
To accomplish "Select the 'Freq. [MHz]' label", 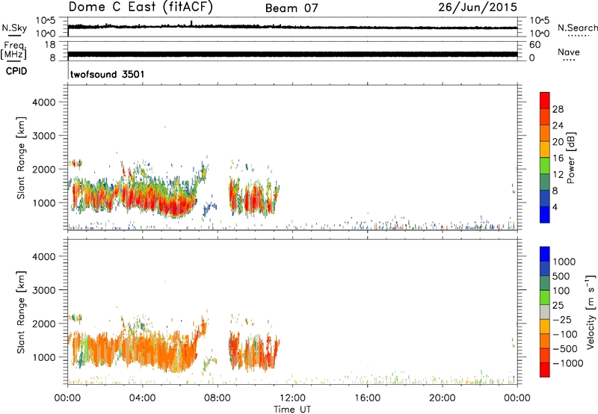I will (x=13, y=51).
